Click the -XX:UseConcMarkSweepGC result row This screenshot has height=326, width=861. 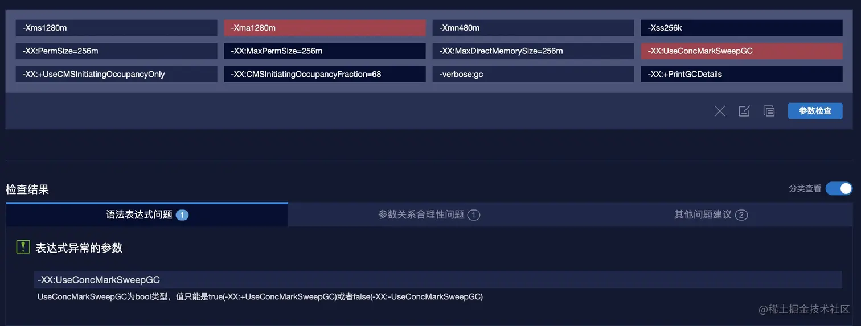438,279
